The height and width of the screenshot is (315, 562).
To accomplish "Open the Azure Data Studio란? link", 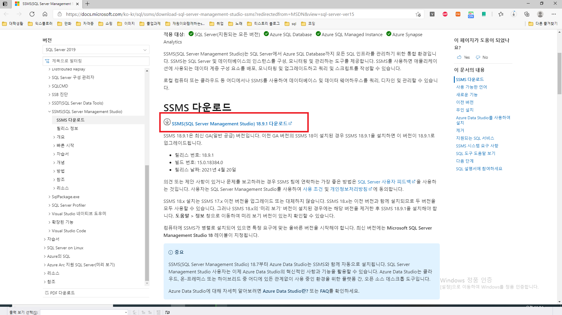I will [286, 291].
